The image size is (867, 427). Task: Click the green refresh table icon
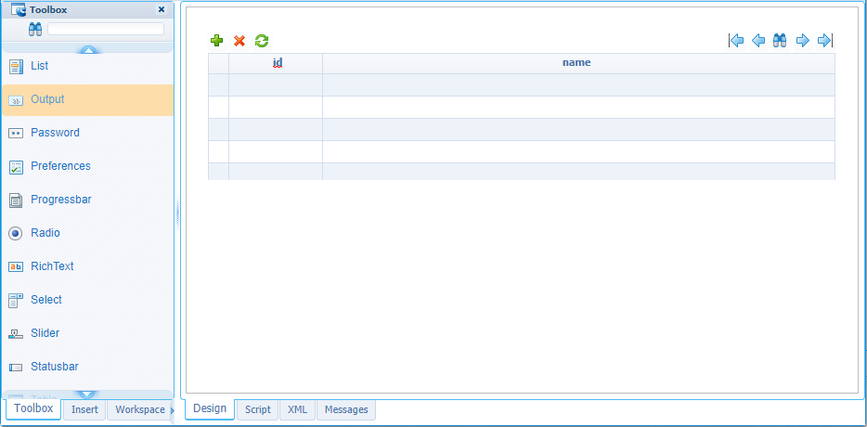pyautogui.click(x=262, y=41)
